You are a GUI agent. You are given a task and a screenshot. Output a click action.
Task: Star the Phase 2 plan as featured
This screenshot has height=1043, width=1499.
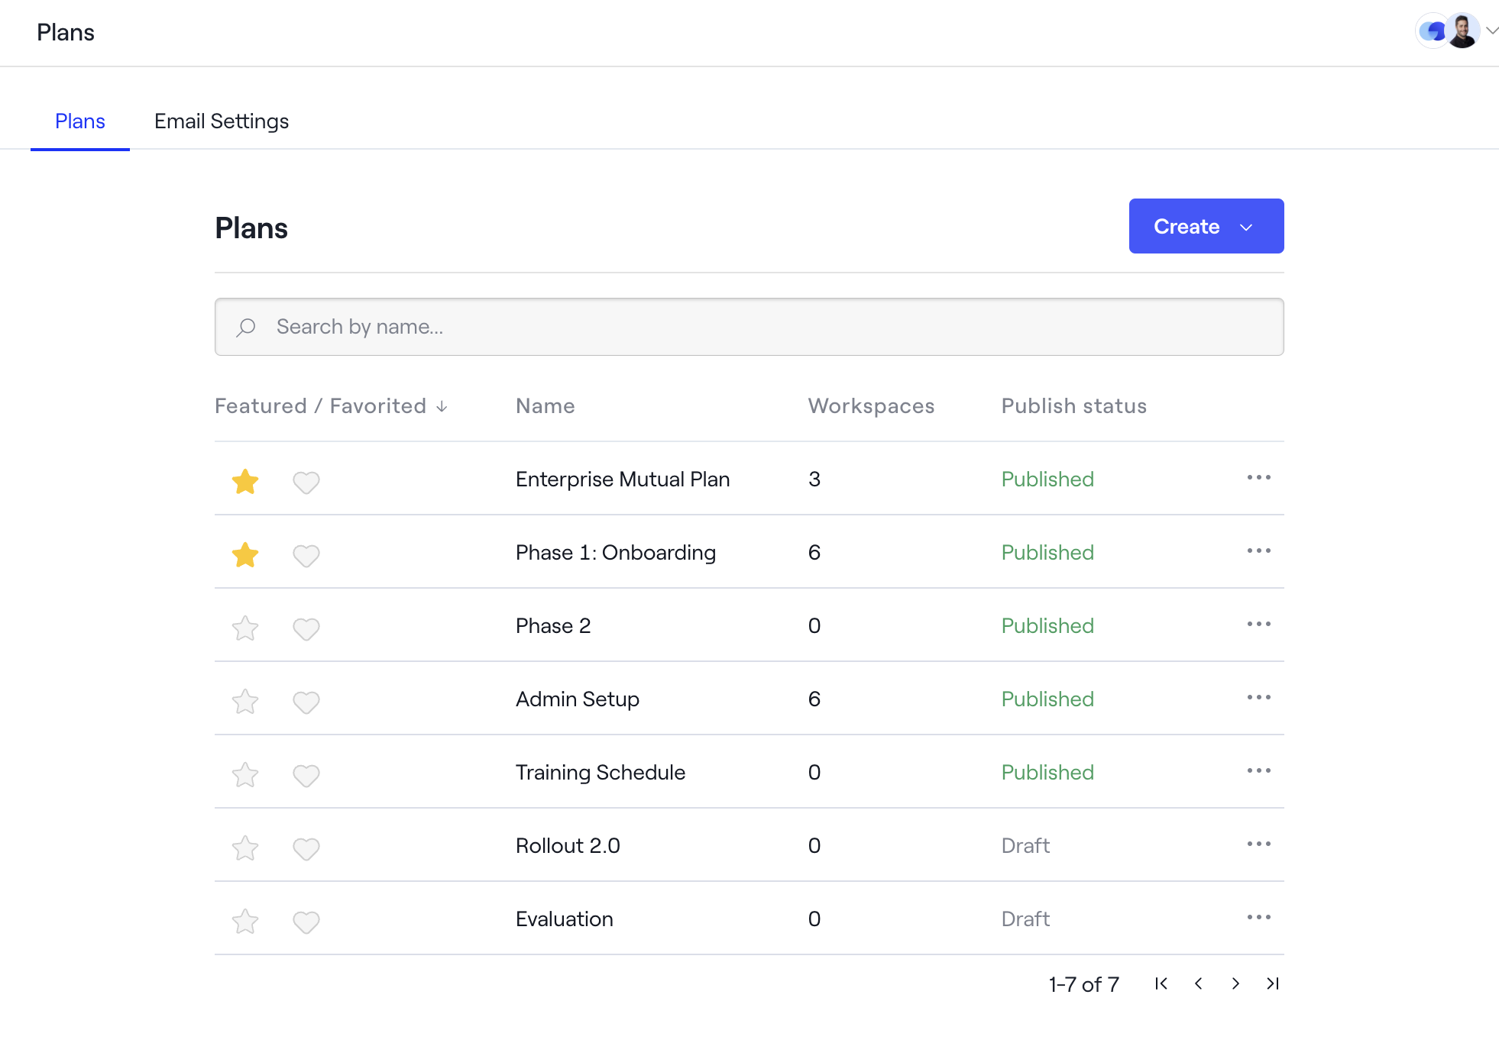pos(244,628)
